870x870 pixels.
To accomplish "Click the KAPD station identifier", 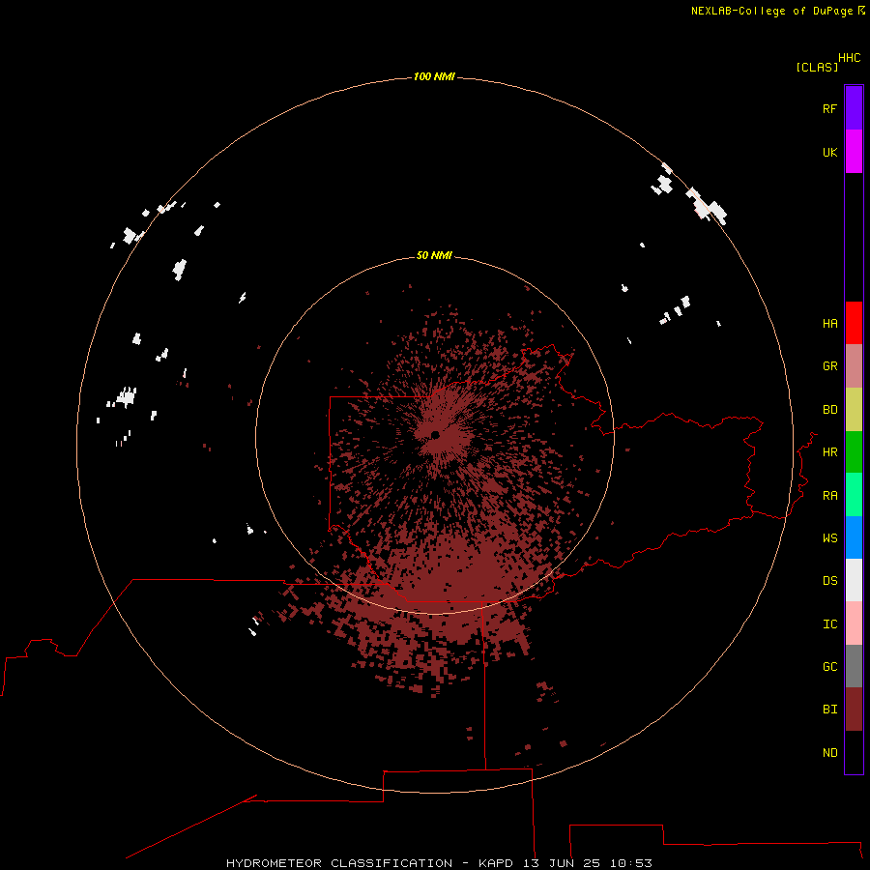I will coord(496,863).
